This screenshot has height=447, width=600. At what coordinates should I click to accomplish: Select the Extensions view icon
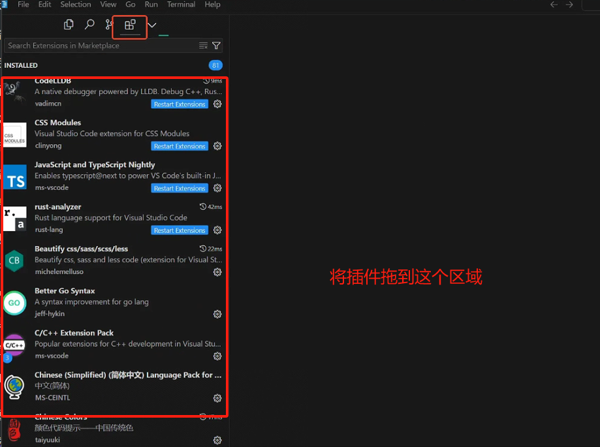point(130,25)
